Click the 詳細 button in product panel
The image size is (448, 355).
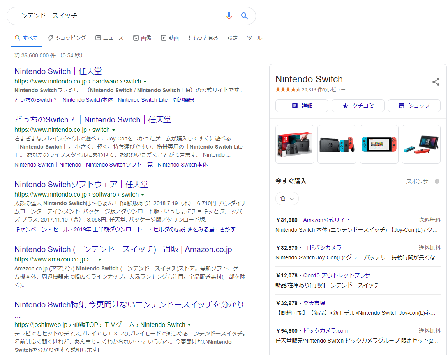(302, 106)
